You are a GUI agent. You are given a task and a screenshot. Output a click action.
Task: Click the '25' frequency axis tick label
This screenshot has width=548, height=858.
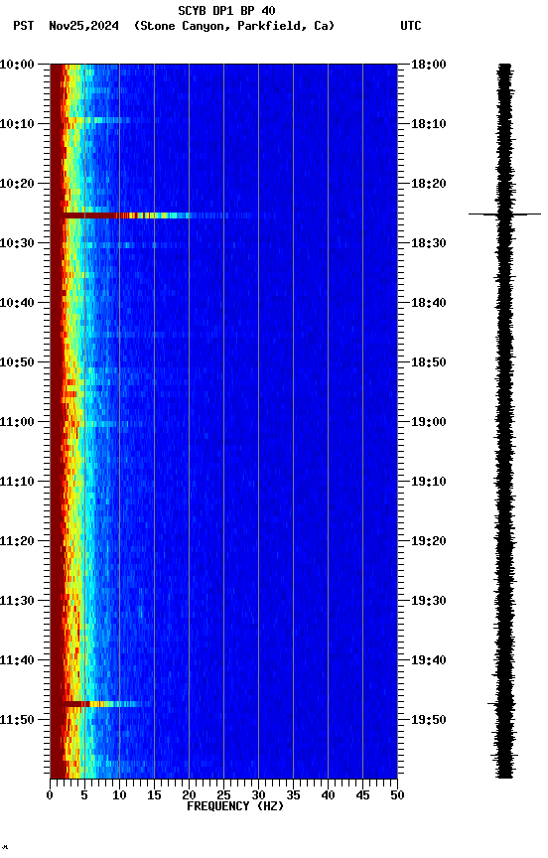[x=223, y=795]
